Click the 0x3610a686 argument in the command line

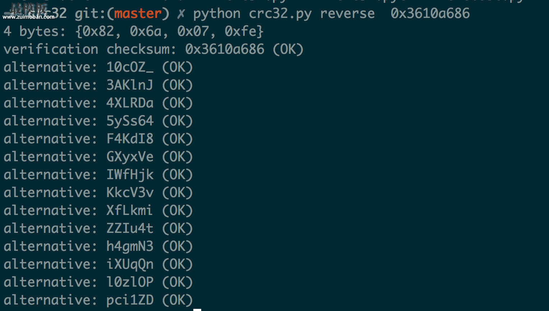tap(430, 14)
